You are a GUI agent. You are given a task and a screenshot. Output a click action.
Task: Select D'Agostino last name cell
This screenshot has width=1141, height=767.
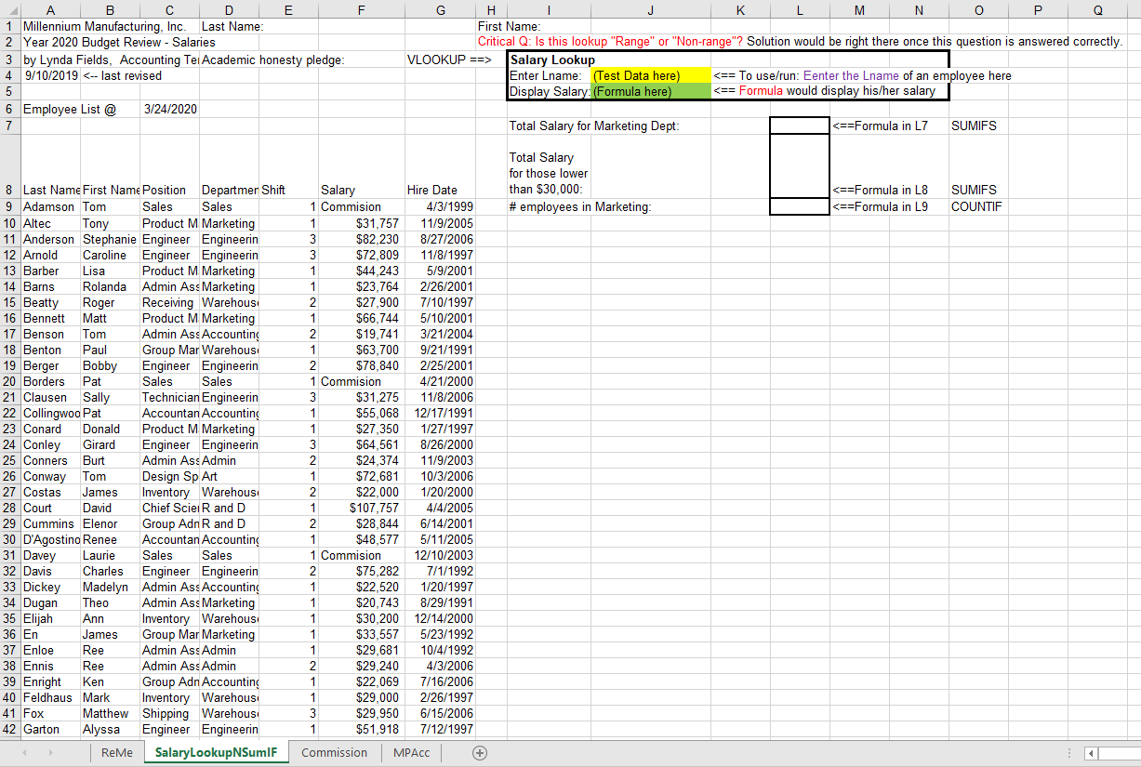click(50, 539)
